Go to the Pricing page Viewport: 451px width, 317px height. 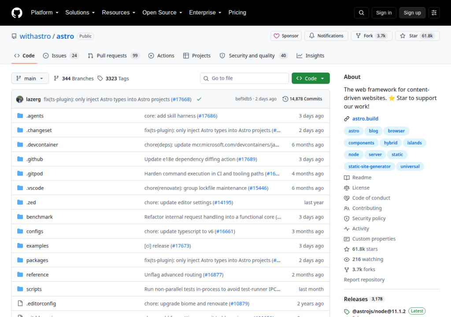click(x=237, y=13)
